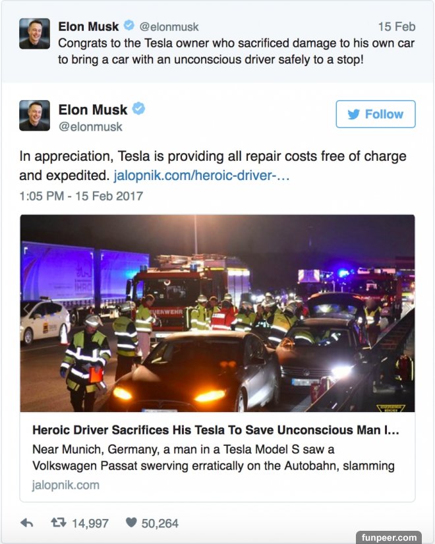Image resolution: width=435 pixels, height=544 pixels.
Task: Click the @elonmusk handle below the main name
Action: coord(90,127)
